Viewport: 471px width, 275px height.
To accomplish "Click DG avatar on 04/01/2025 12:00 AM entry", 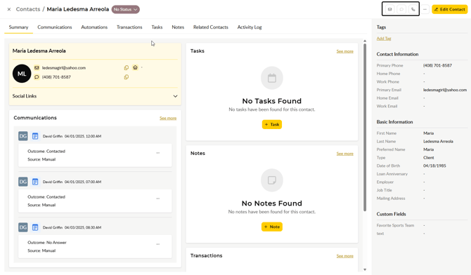I will [x=23, y=136].
